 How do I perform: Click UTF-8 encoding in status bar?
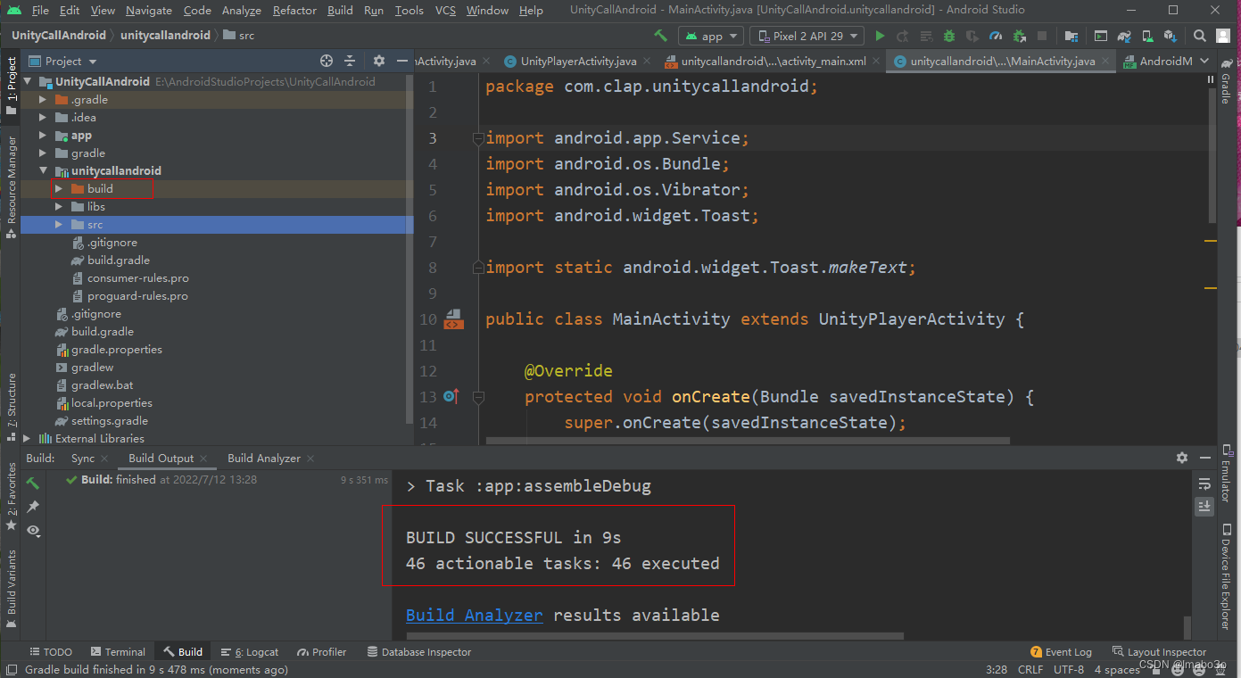click(x=1068, y=669)
